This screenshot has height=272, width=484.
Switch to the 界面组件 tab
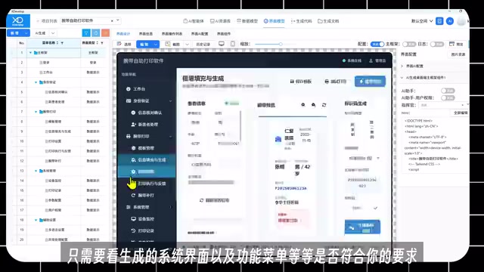(224, 33)
